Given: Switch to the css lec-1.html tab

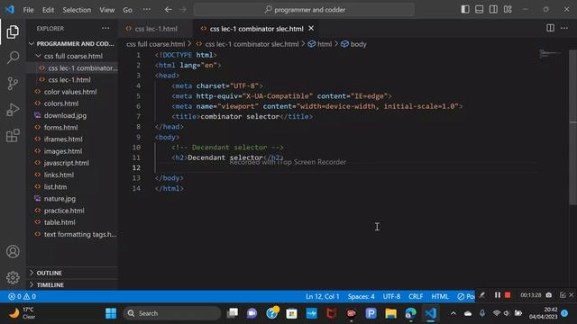Looking at the screenshot, I should tap(156, 29).
